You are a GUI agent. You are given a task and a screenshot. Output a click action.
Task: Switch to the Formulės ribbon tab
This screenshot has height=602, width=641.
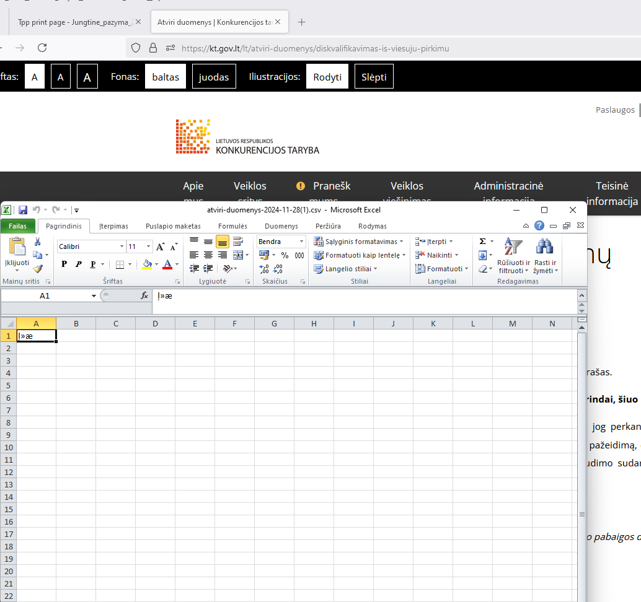click(232, 226)
